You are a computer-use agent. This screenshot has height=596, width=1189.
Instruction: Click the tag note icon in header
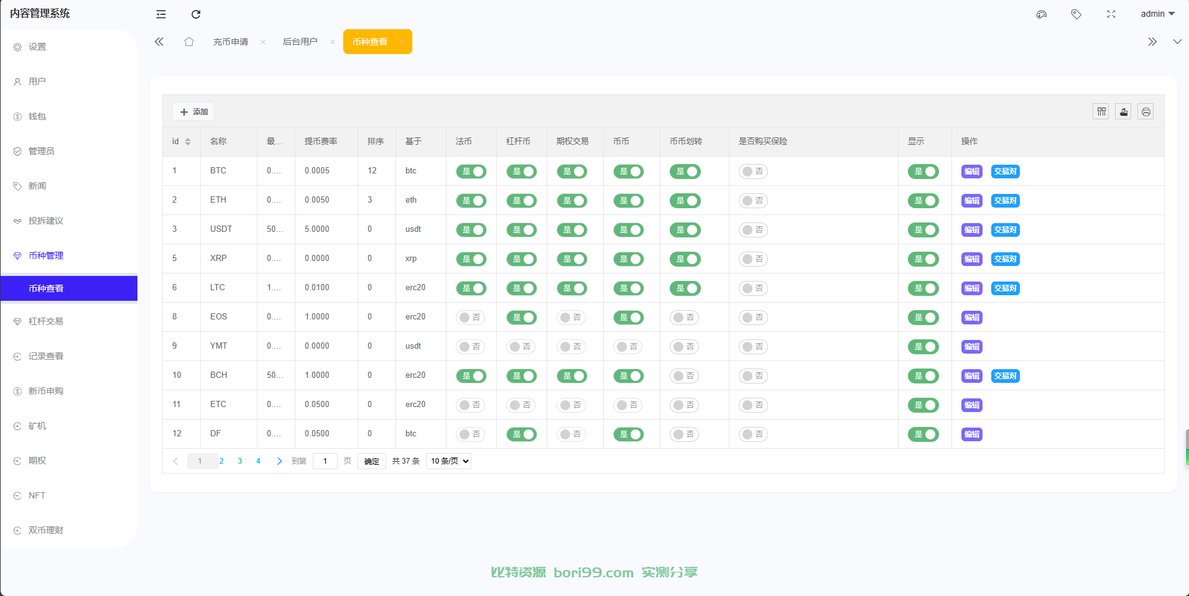click(1076, 14)
